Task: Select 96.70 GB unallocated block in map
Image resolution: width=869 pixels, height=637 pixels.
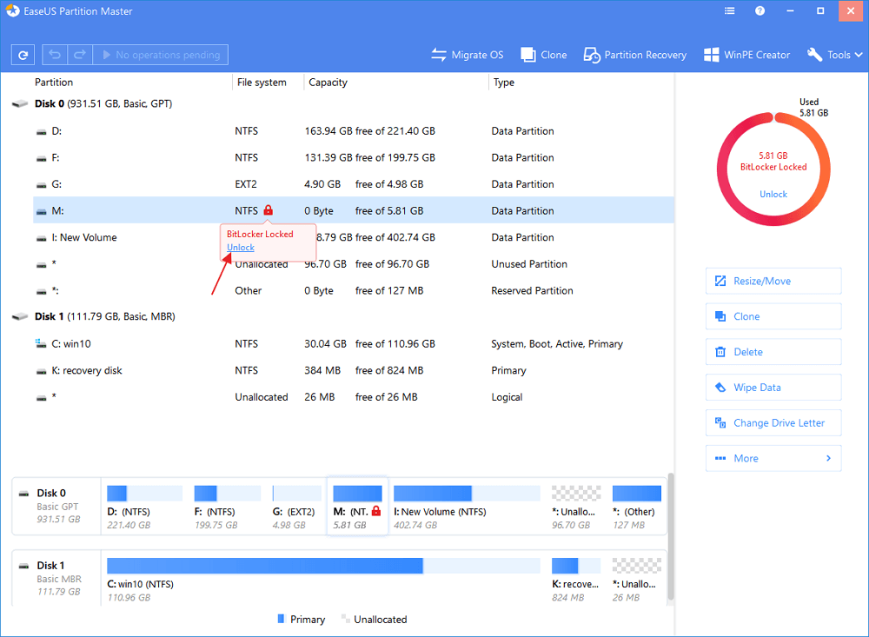Action: pyautogui.click(x=576, y=507)
